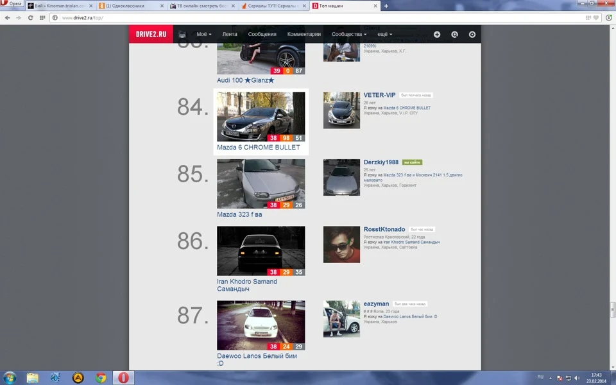Open Speed Dial grid icon
616x385 pixels.
(42, 18)
